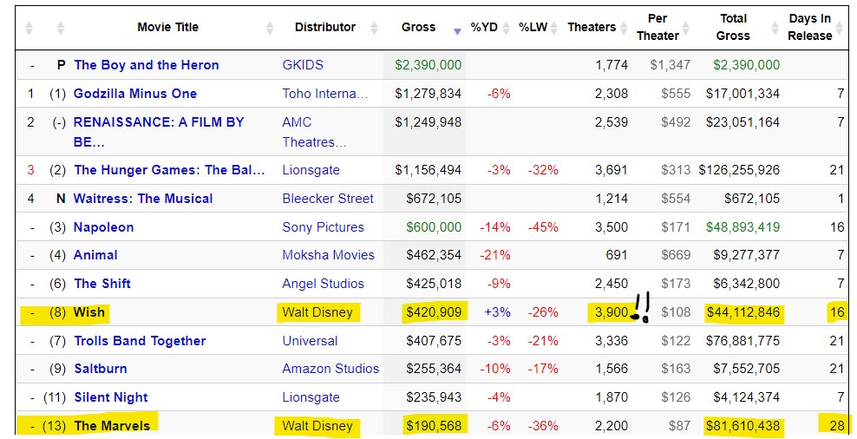Select The Shift total gross $6,342,800
The image size is (857, 439).
point(747,283)
